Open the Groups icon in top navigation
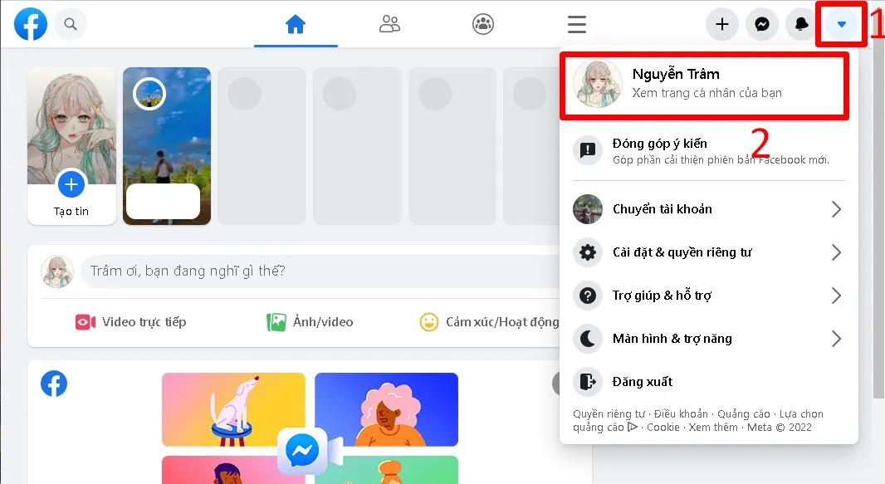This screenshot has width=885, height=484. pos(482,24)
